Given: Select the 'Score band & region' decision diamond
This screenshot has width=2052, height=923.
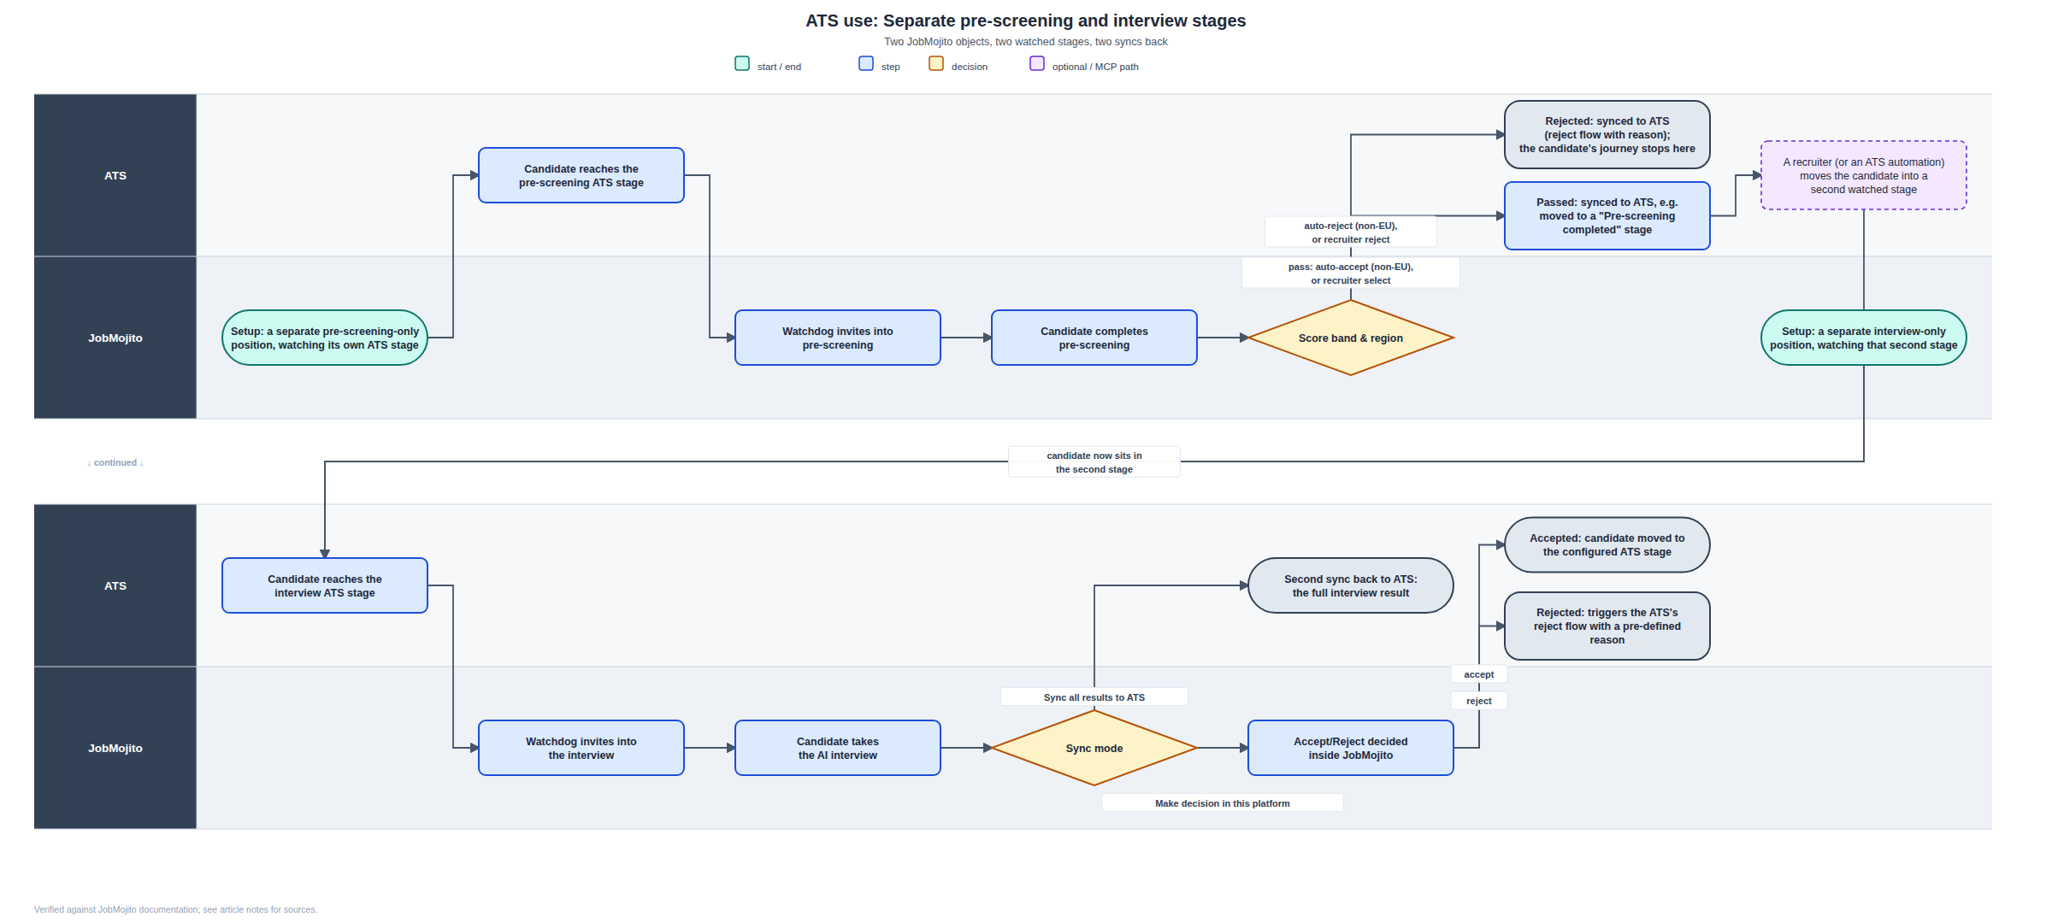Looking at the screenshot, I should point(1351,338).
